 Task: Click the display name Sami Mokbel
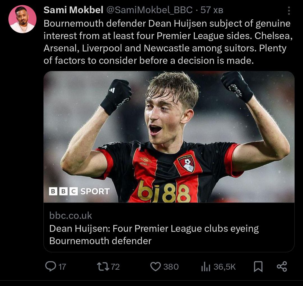point(74,10)
